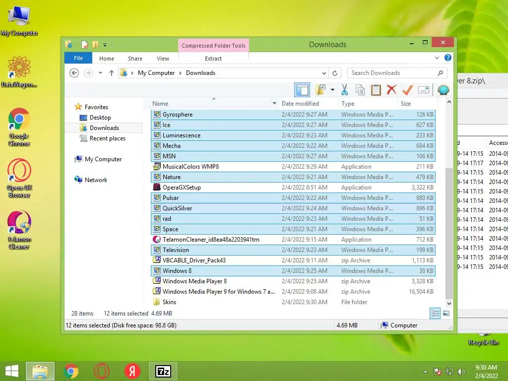Image resolution: width=508 pixels, height=381 pixels.
Task: Open the Name column filter dropdown
Action: [x=274, y=103]
